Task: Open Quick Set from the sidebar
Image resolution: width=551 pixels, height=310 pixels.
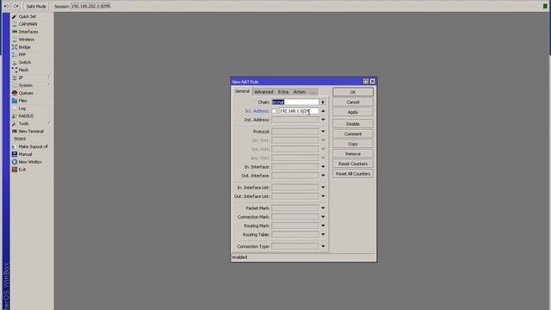Action: point(27,16)
